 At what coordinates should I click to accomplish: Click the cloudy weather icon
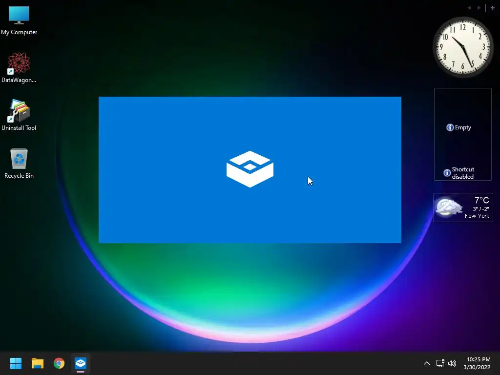pos(449,207)
